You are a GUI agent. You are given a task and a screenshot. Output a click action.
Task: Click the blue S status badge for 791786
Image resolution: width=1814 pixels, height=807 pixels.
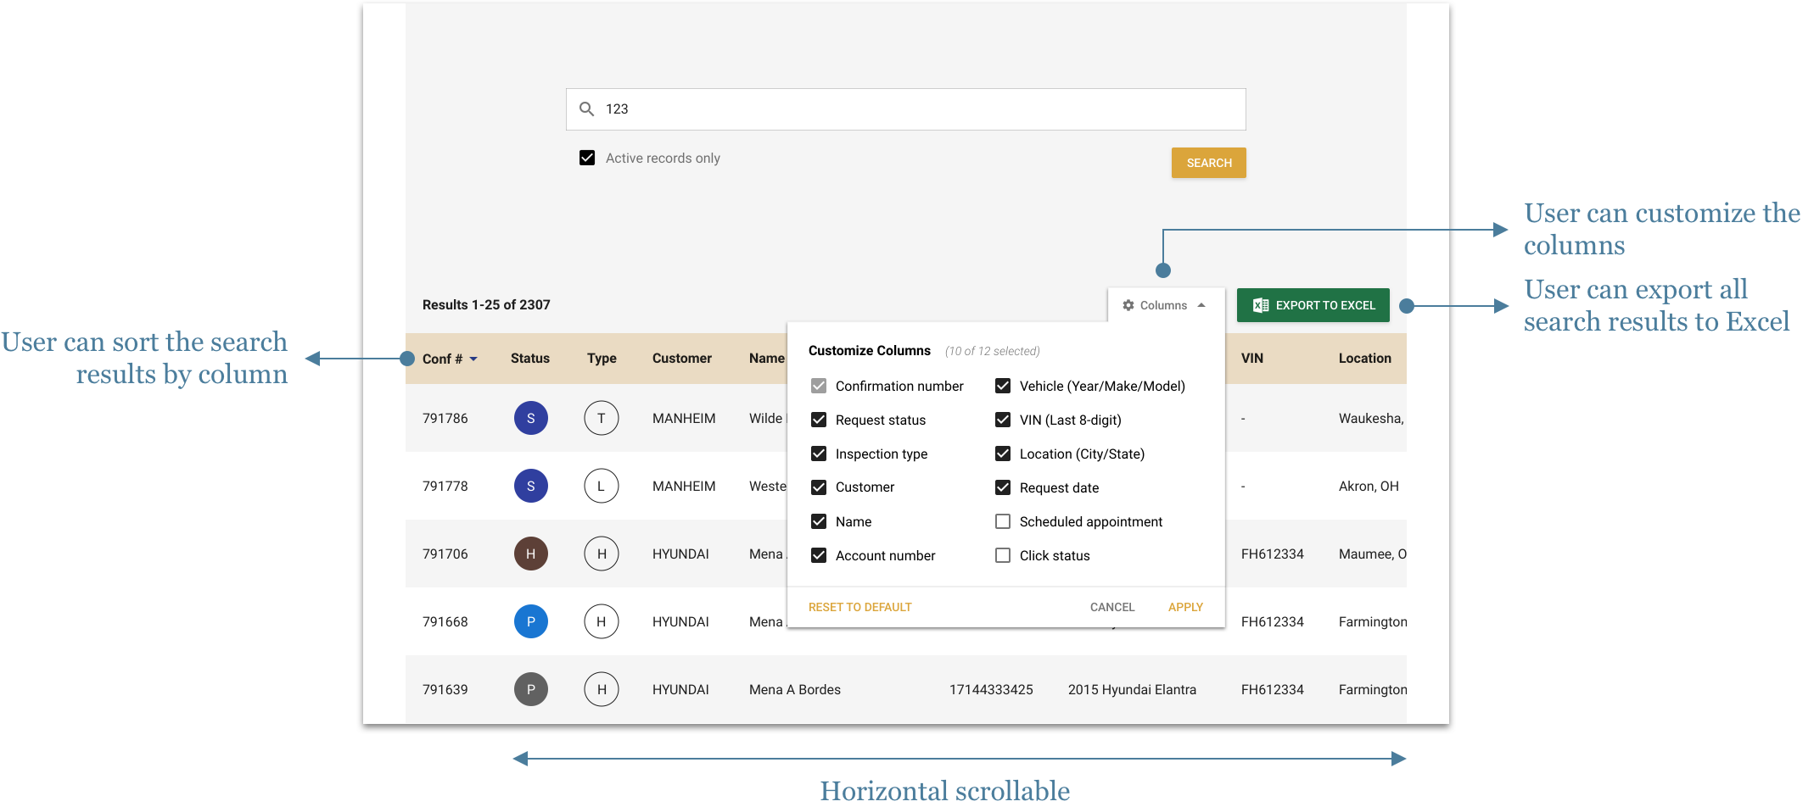[530, 418]
